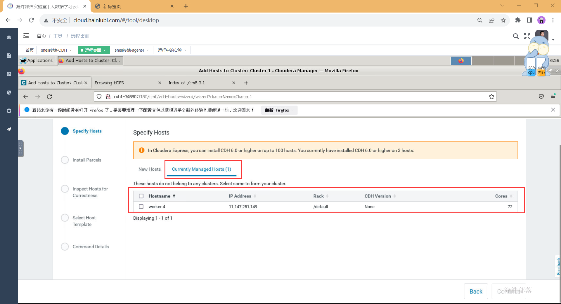Image resolution: width=561 pixels, height=304 pixels.
Task: Open a new Chrome tab with plus button
Action: [x=186, y=6]
